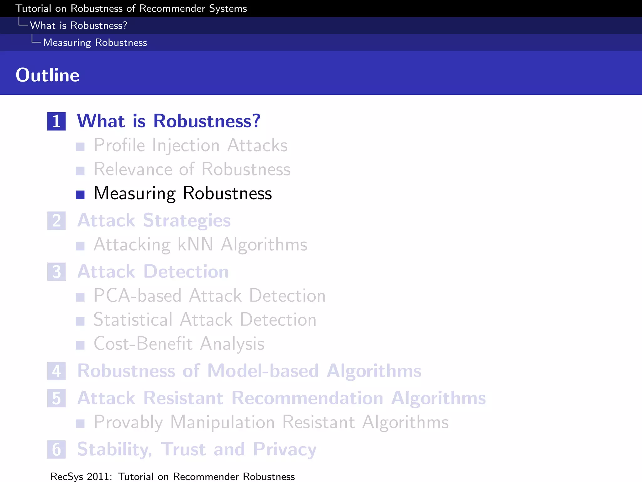The height and width of the screenshot is (482, 642).
Task: Select section number 3 box
Action: [x=56, y=272]
